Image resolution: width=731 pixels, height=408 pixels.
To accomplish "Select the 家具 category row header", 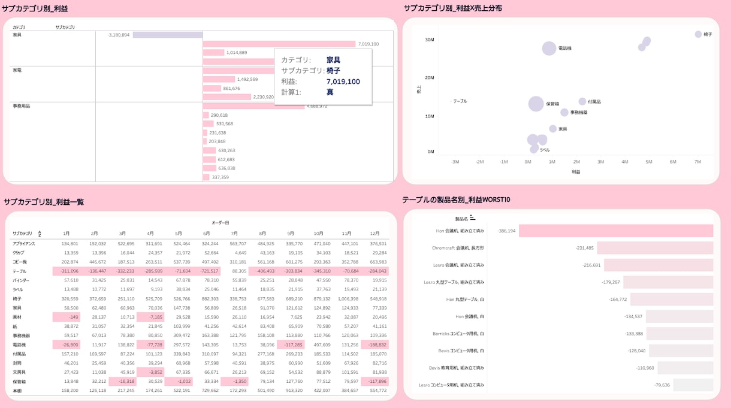I will (17, 35).
